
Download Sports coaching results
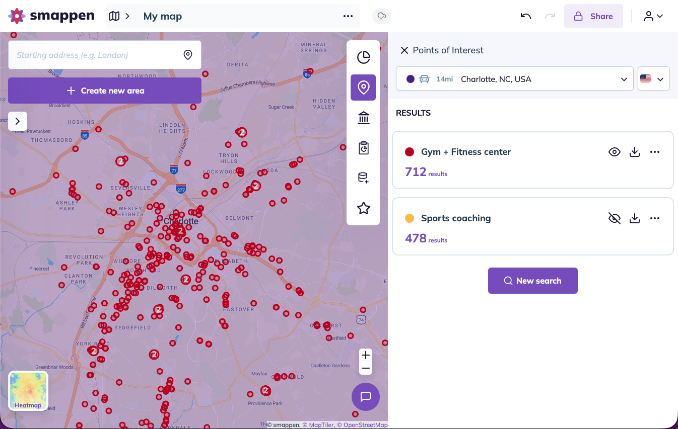tap(635, 218)
